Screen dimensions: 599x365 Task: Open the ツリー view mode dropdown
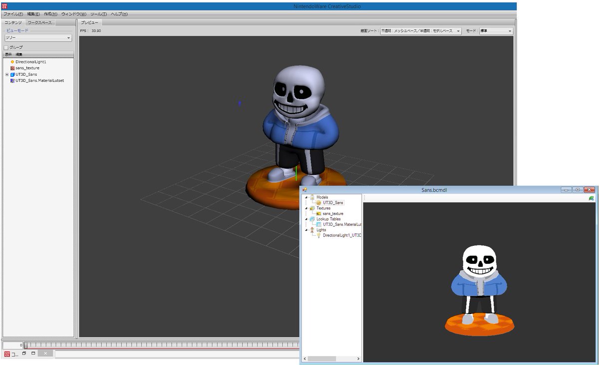(x=38, y=38)
